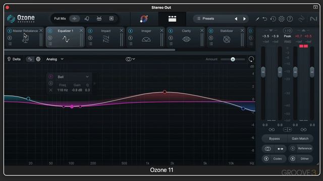323x181 pixels.
Task: Select the Clarity module tab
Action: click(186, 37)
